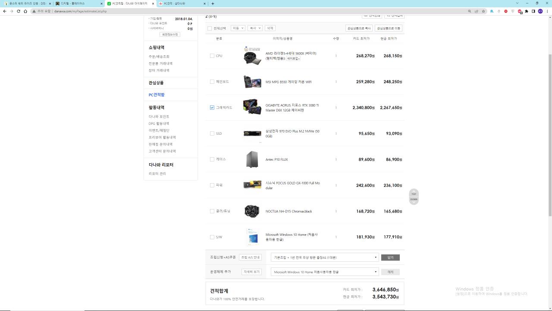Uncheck the 그래픽카드 row checkbox

[x=212, y=108]
